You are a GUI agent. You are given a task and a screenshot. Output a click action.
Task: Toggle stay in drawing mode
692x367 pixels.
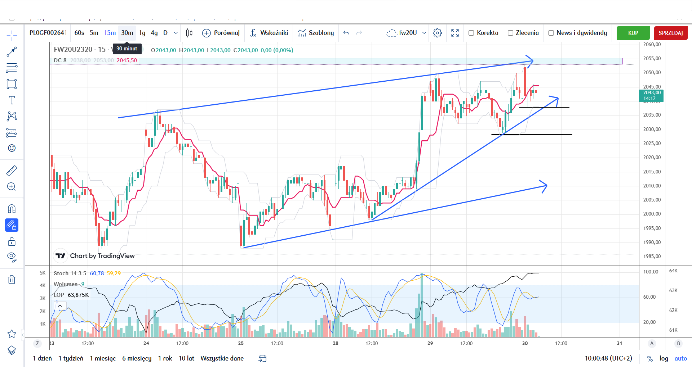[12, 225]
